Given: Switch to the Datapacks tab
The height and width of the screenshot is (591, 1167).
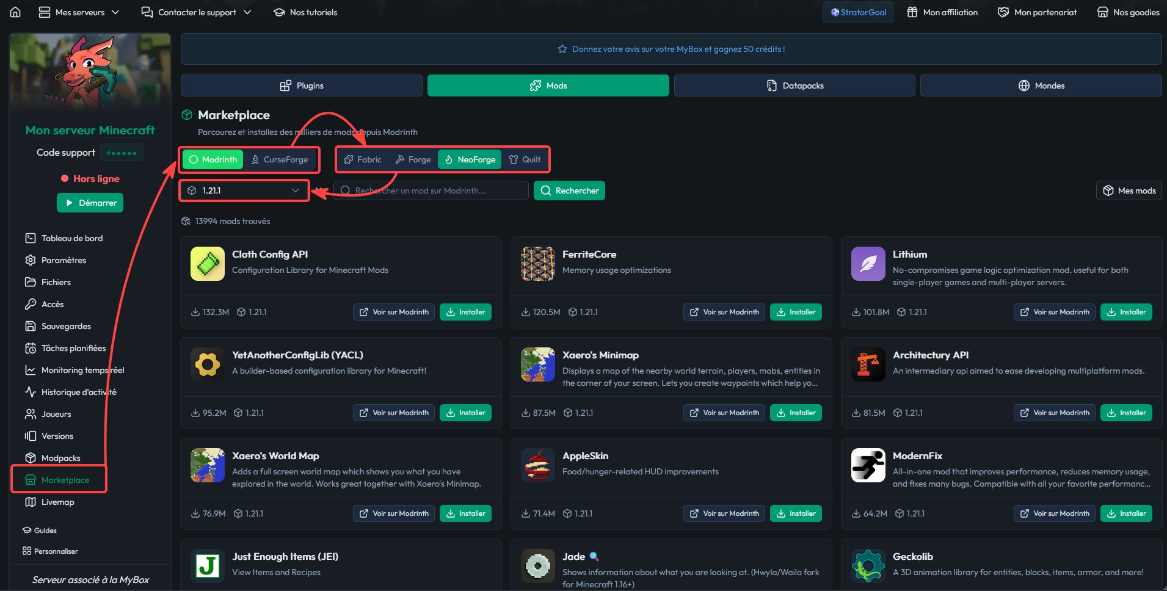Looking at the screenshot, I should pos(794,85).
